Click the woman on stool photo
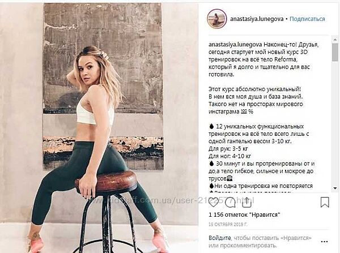The image size is (340, 253). [x=99, y=128]
